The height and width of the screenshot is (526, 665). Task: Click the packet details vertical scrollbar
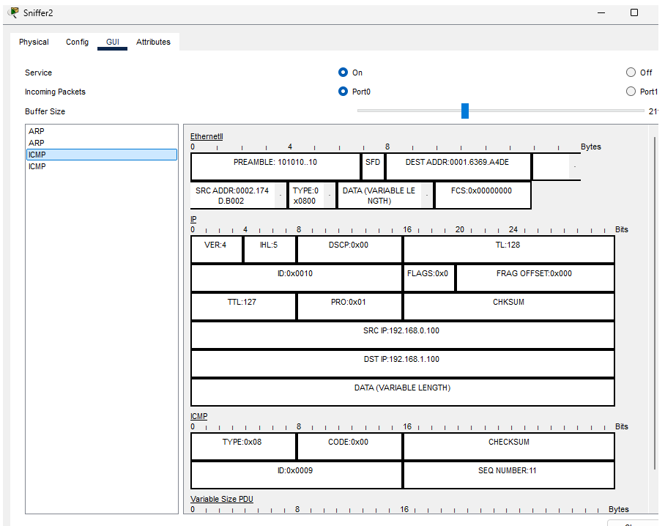[x=655, y=300]
